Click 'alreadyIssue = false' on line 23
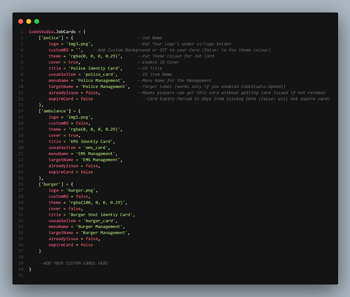The width and height of the screenshot is (350, 297). (74, 166)
